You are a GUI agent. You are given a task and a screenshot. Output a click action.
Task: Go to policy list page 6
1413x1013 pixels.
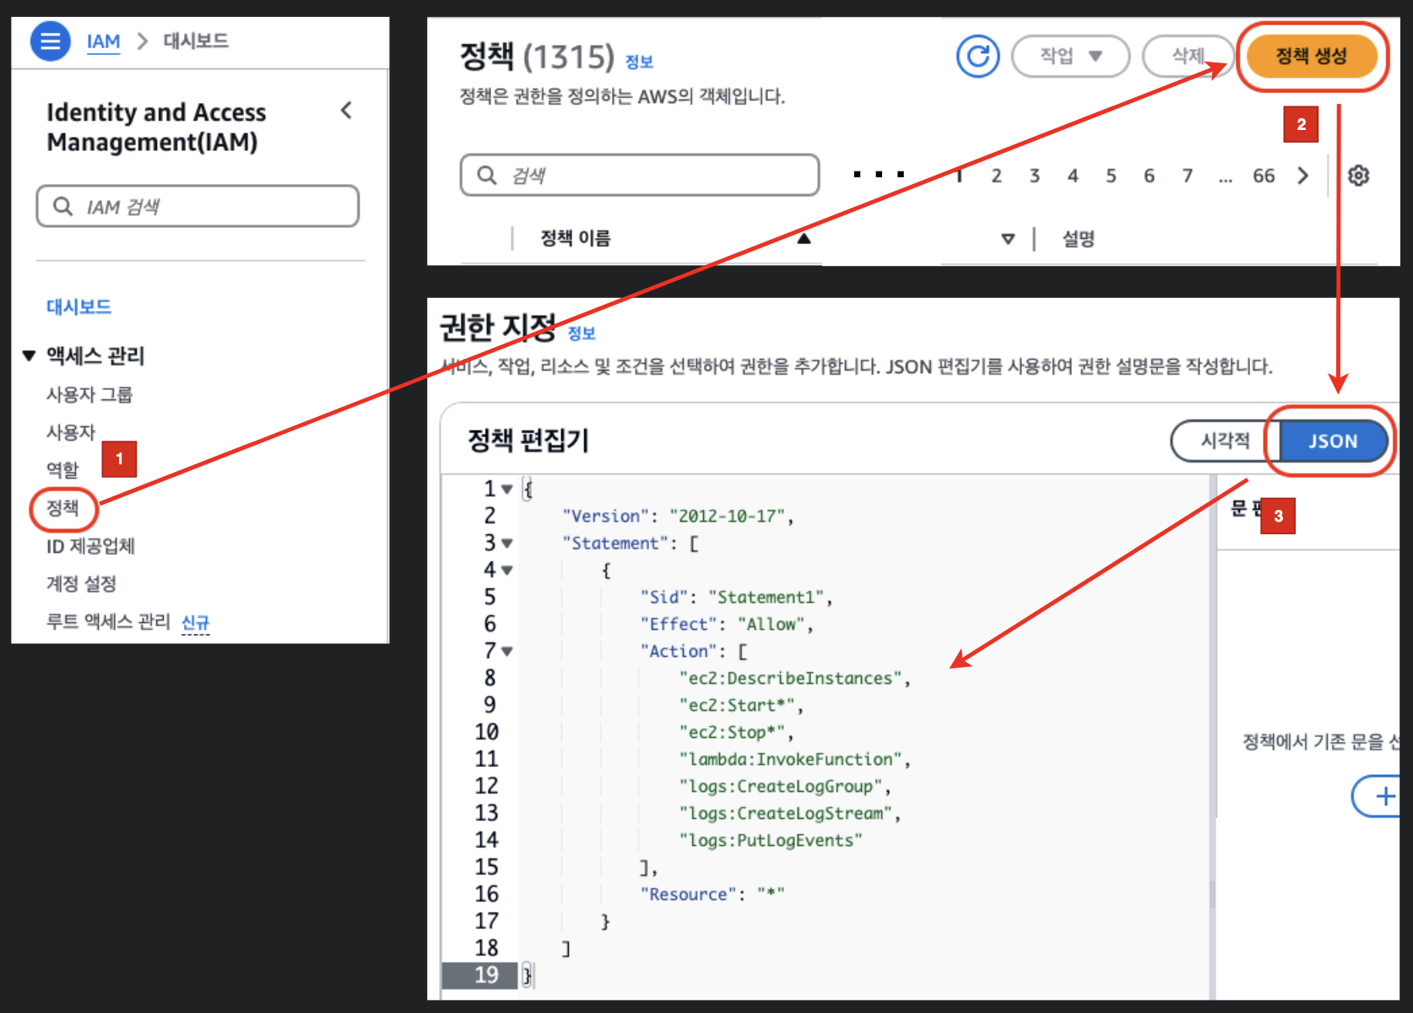[x=1149, y=176]
